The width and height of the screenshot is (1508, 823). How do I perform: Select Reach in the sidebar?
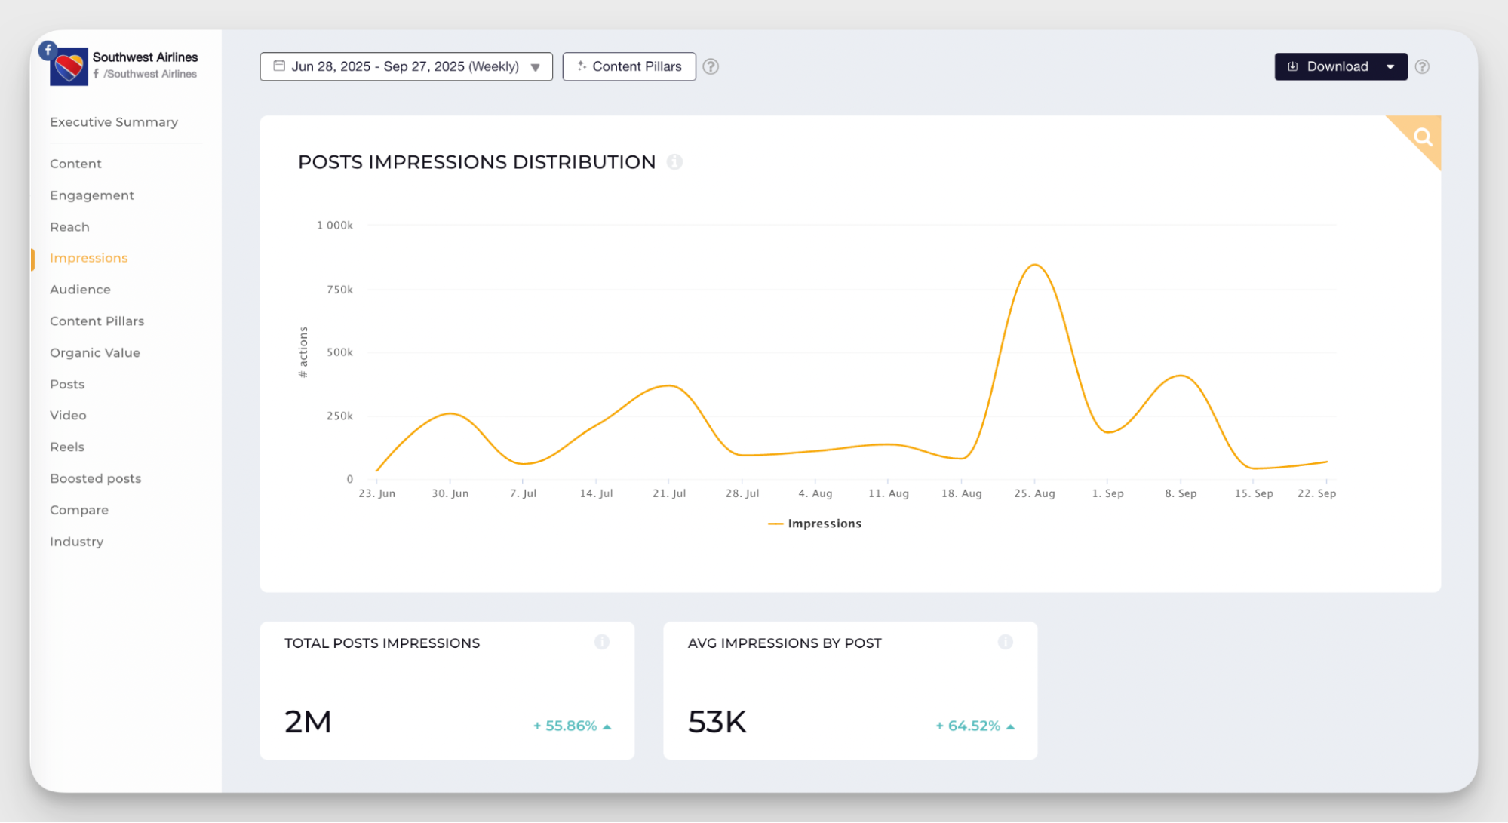[69, 227]
